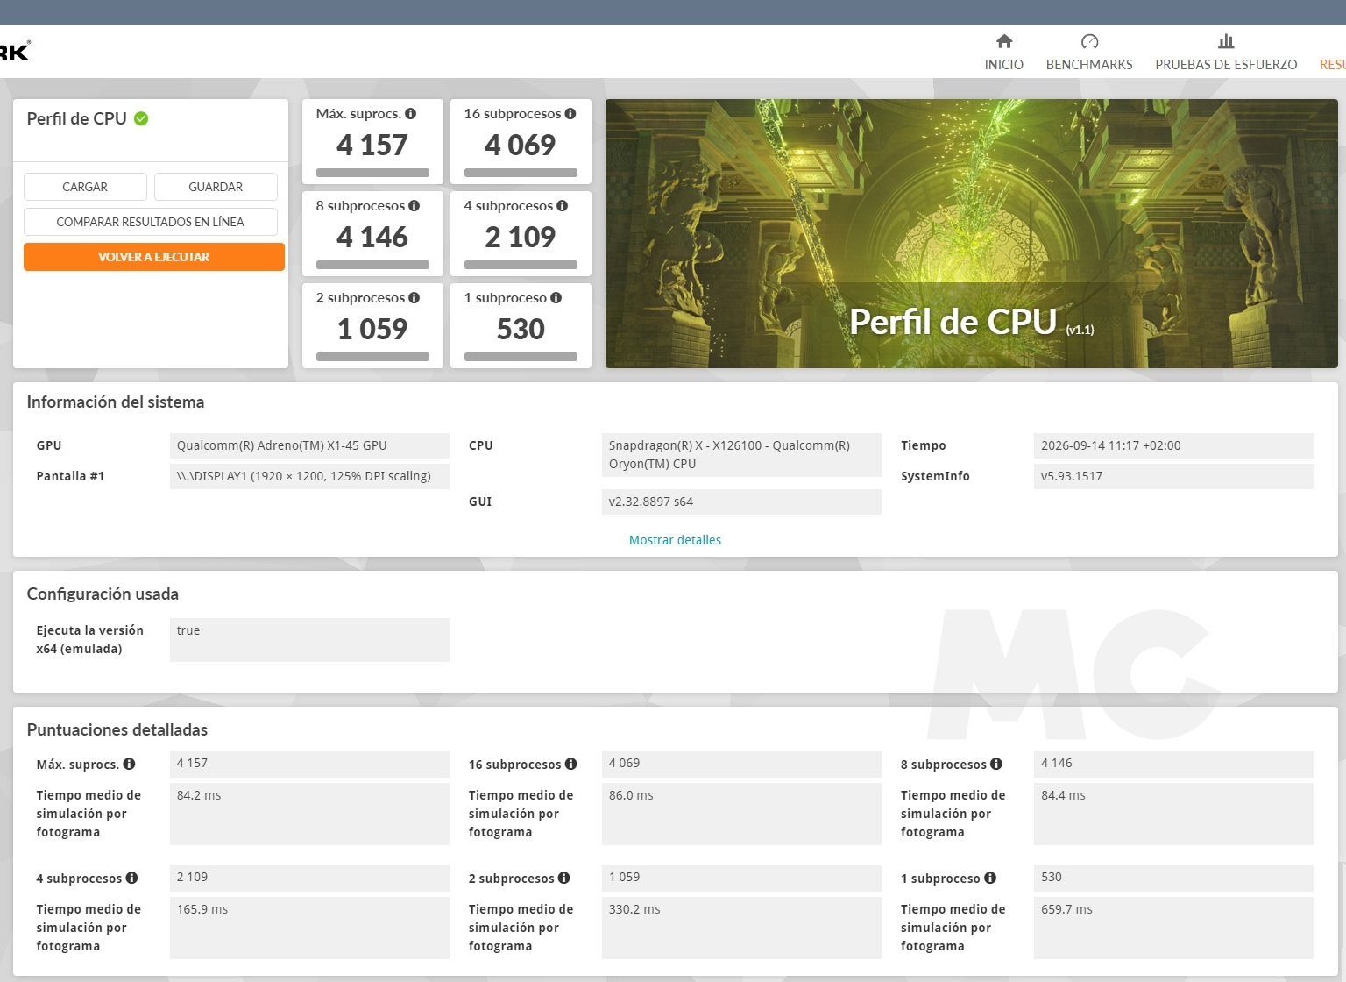Click the Perfil de CPU (v1.1) banner image
Screen dimensions: 1346x982
click(972, 233)
